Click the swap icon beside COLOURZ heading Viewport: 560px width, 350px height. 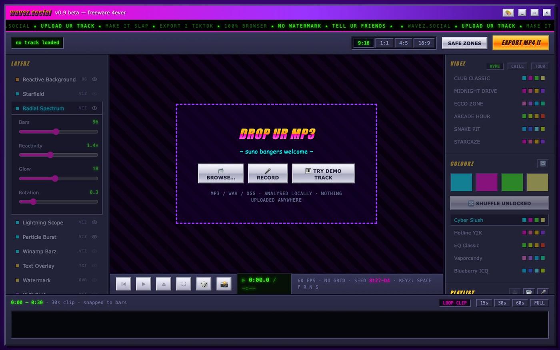tap(543, 164)
